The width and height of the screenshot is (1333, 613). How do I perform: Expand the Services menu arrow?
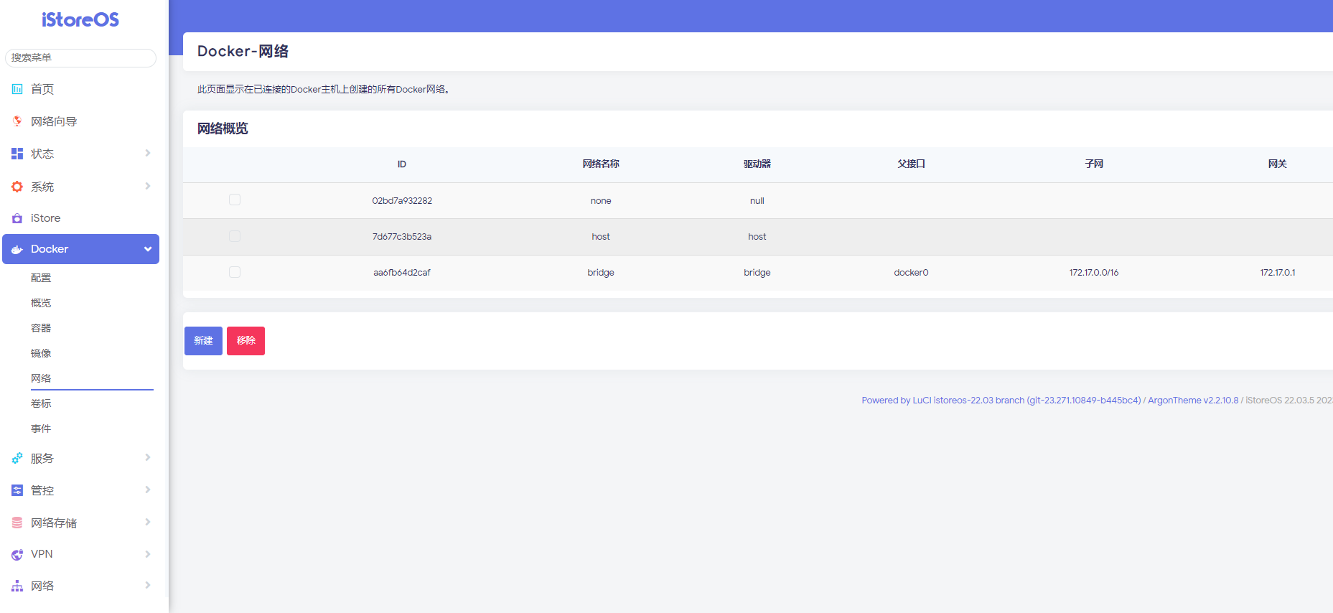pos(148,457)
